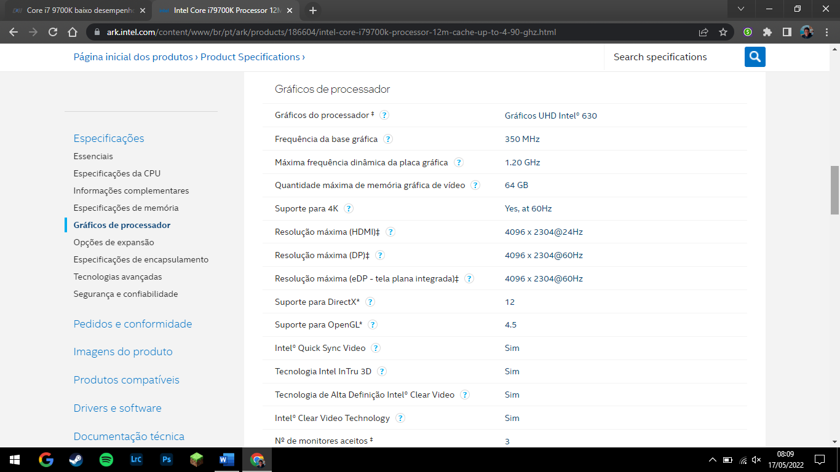Jump to Especificações da CPU section
Image resolution: width=840 pixels, height=472 pixels.
click(x=117, y=173)
